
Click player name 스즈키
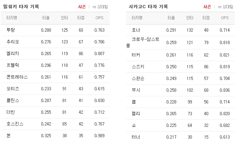[138, 67]
